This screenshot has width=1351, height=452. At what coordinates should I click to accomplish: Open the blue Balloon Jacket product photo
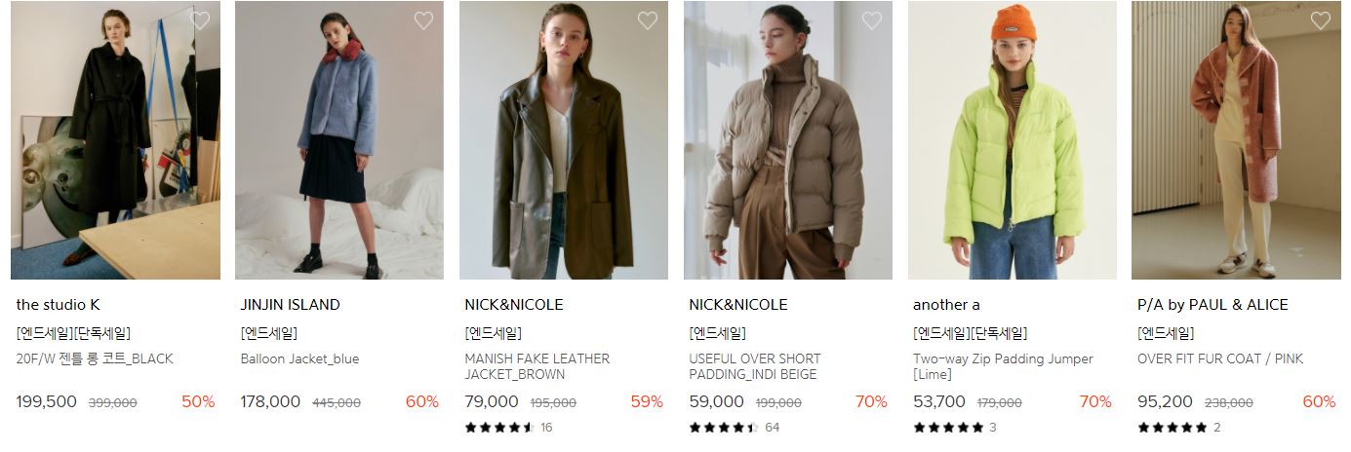tap(339, 140)
